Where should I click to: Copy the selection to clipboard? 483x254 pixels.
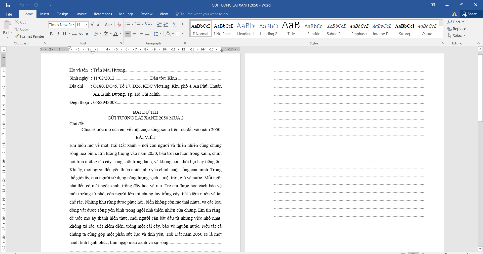(22, 29)
